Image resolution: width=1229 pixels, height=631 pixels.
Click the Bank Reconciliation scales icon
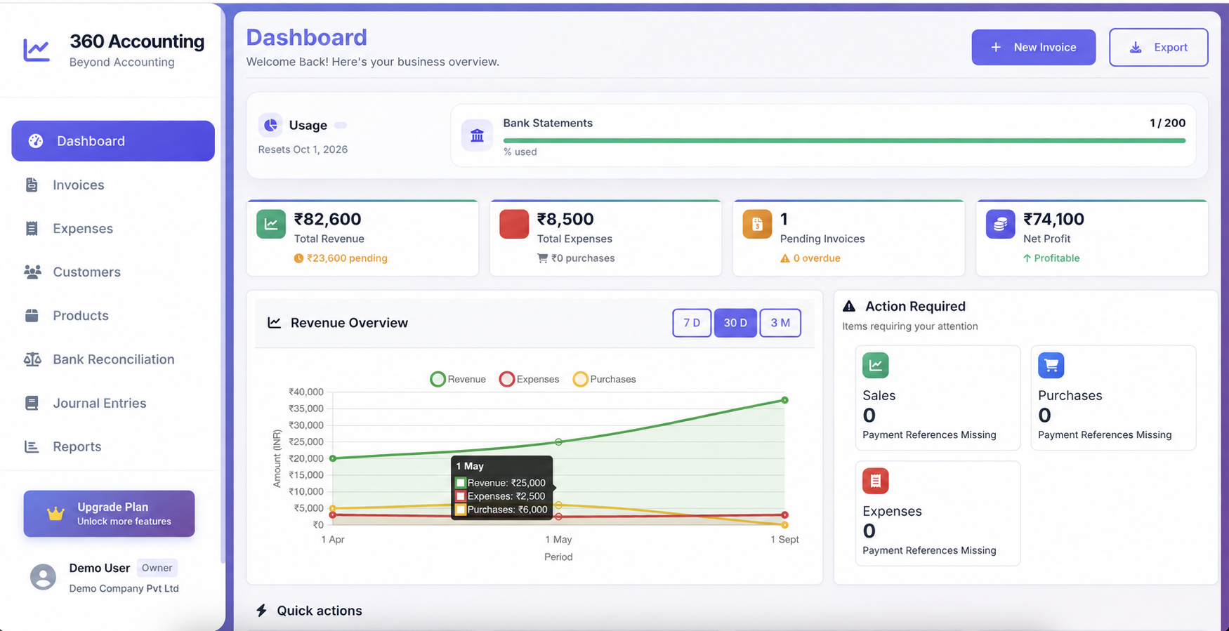tap(32, 359)
